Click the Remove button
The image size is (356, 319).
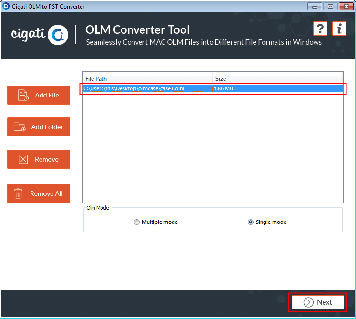point(39,159)
